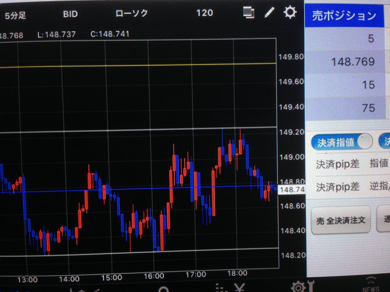Click the 決済pip差 指値 row

point(352,164)
